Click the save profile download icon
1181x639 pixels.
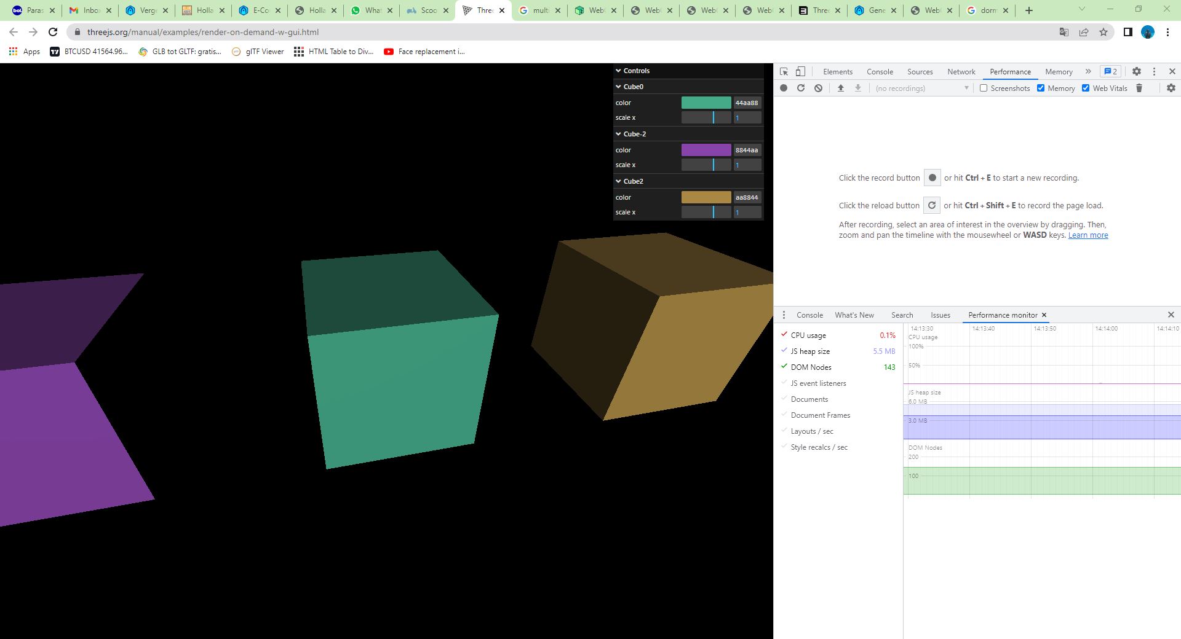[858, 88]
